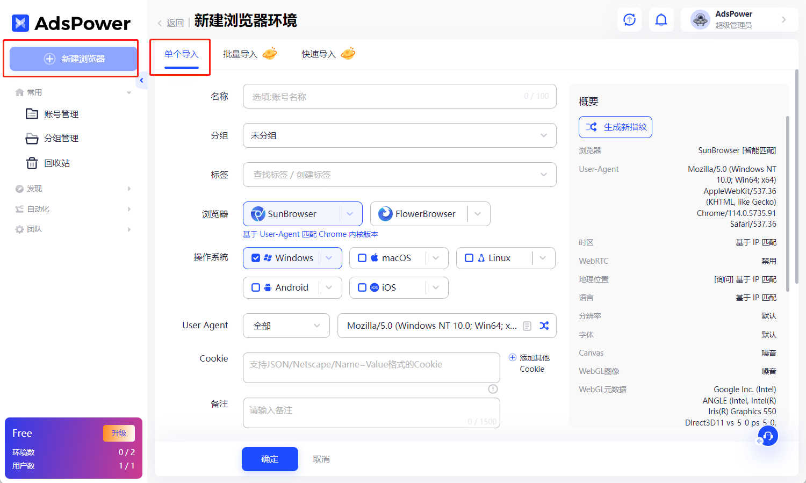Switch to the 批量导入 tab

(240, 54)
